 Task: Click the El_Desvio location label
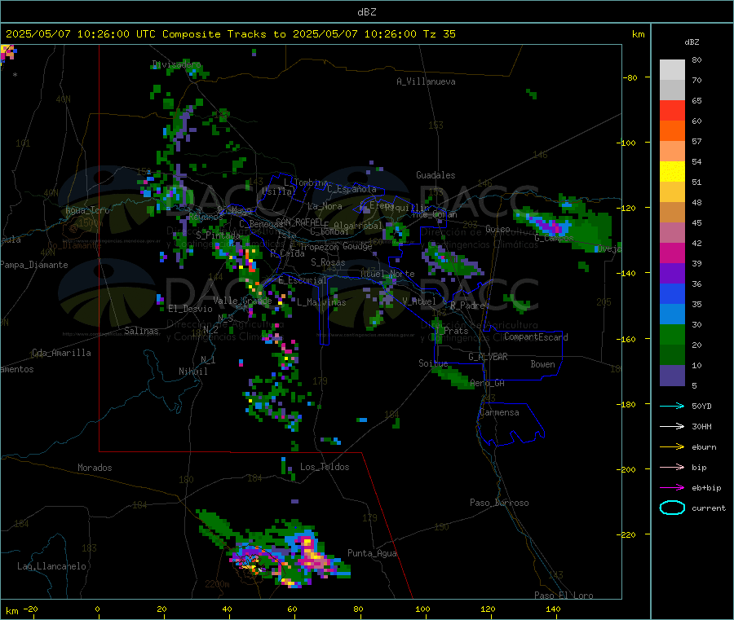click(x=191, y=309)
